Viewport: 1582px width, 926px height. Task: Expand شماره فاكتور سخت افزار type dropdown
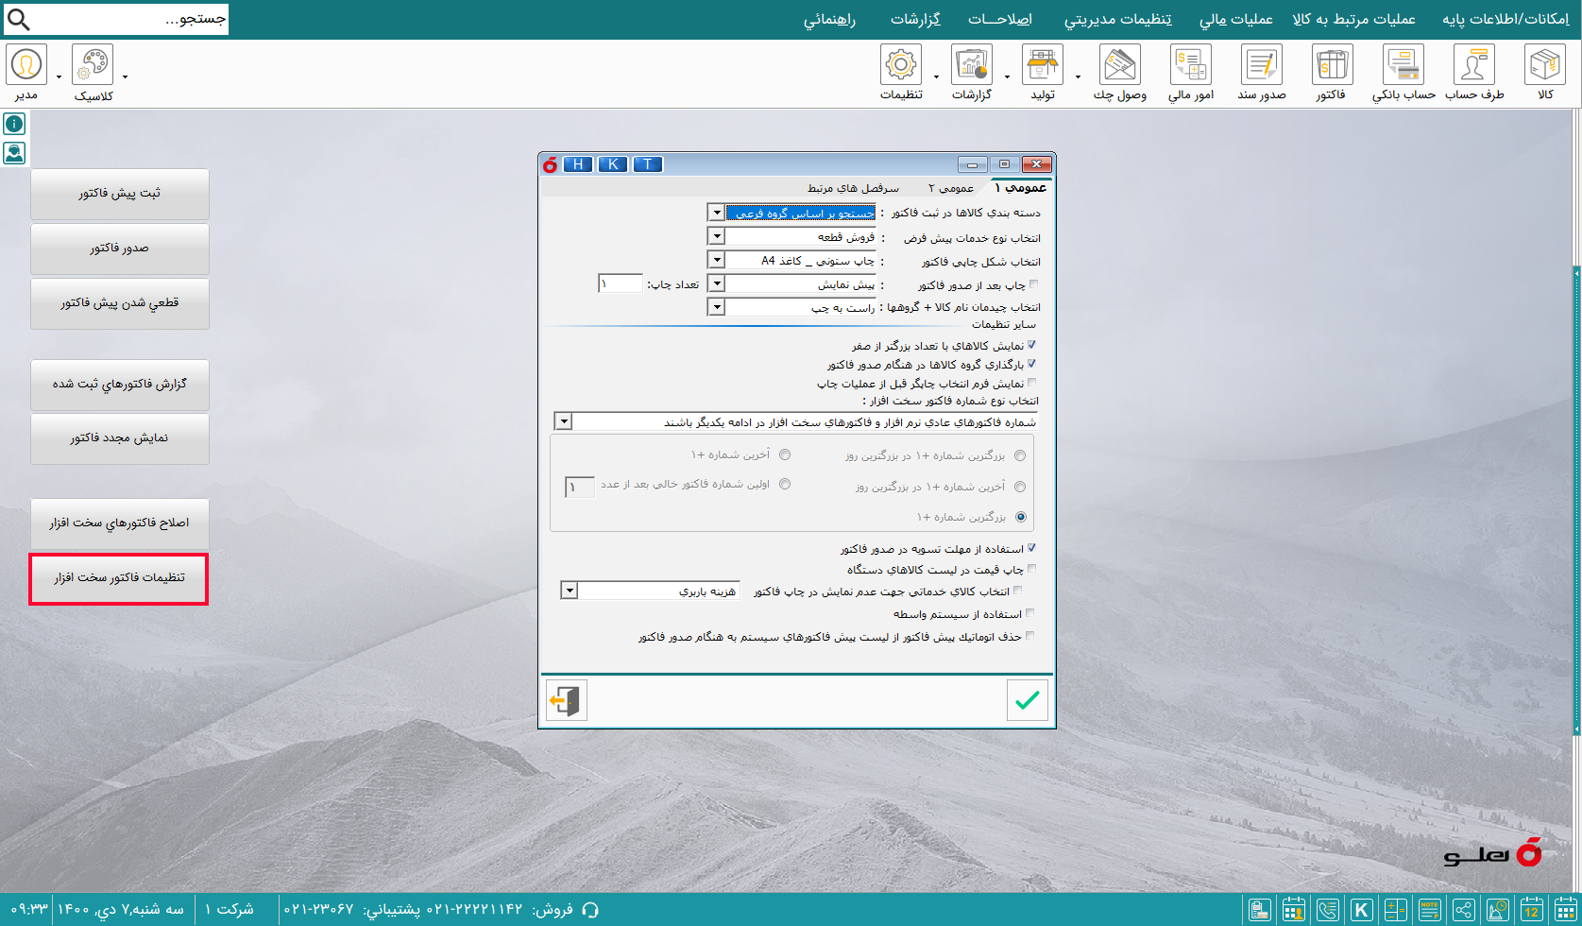pos(563,421)
